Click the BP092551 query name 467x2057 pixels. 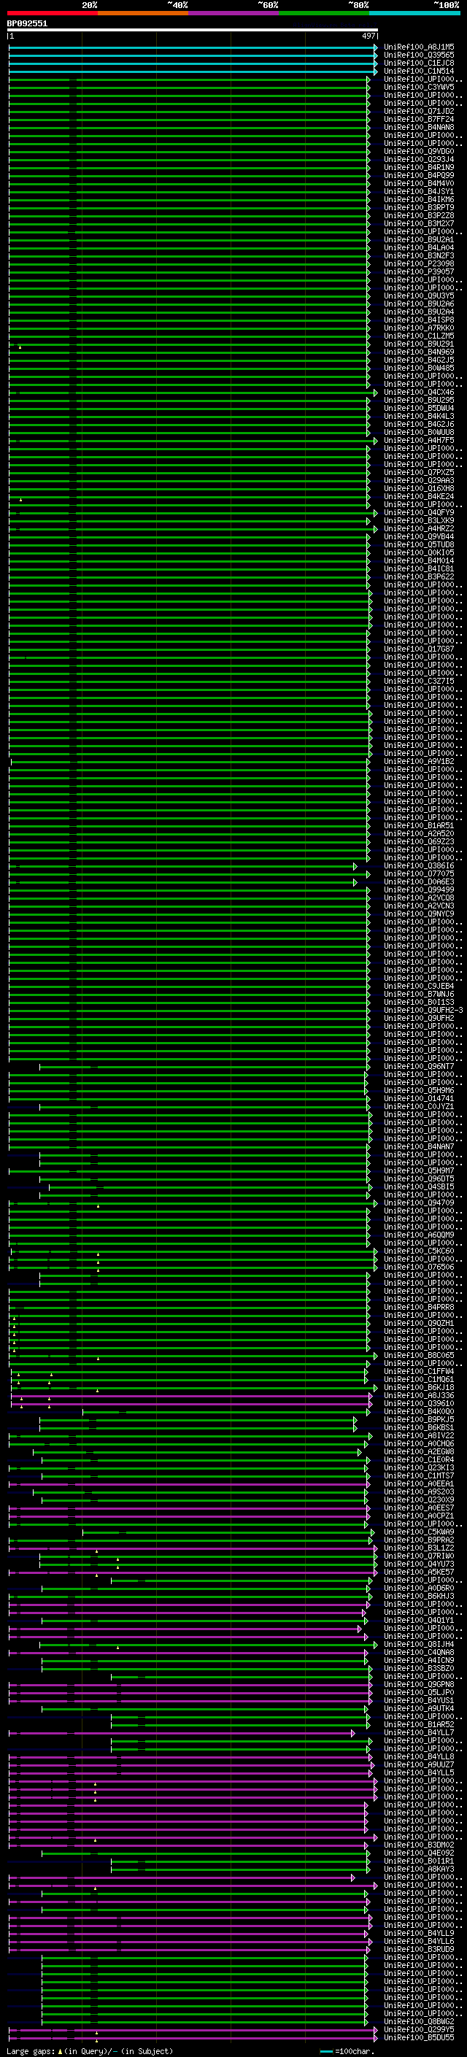(27, 24)
